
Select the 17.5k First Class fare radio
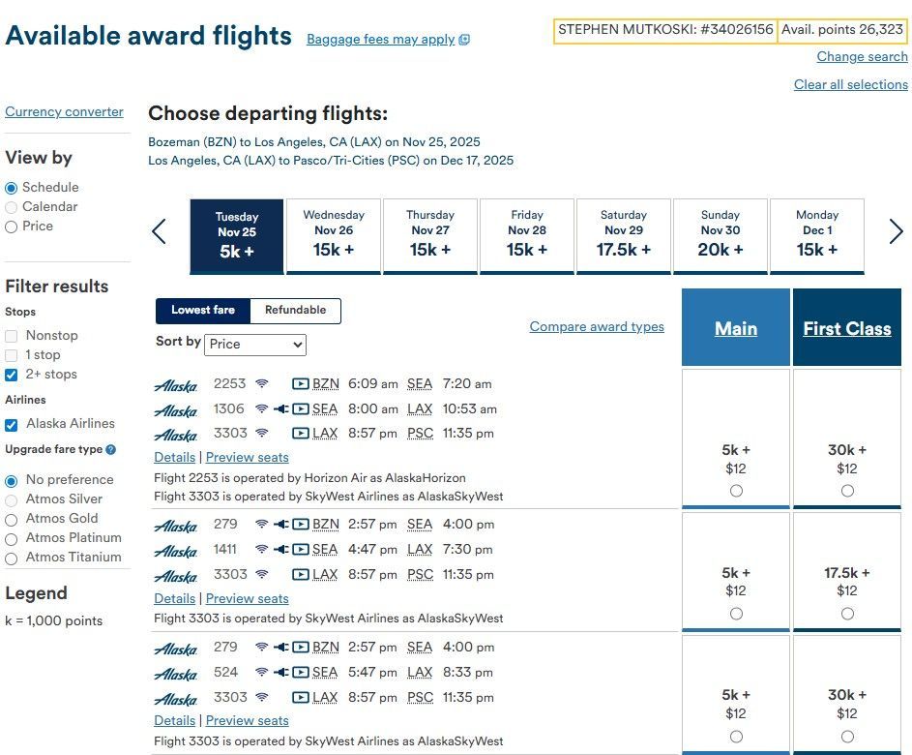click(x=847, y=614)
